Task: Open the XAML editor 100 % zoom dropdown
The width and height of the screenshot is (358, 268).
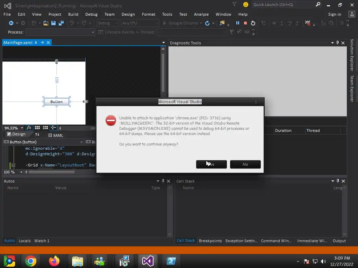Action: point(21,172)
